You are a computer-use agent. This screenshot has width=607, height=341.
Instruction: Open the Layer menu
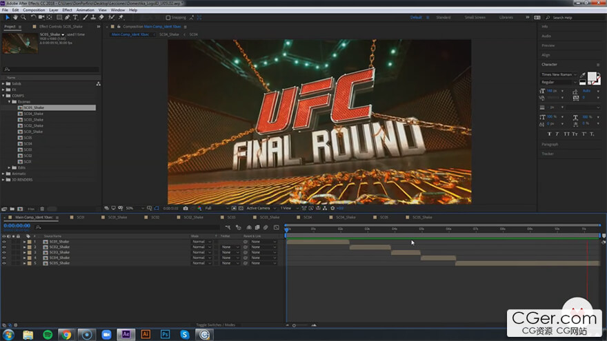(x=54, y=10)
